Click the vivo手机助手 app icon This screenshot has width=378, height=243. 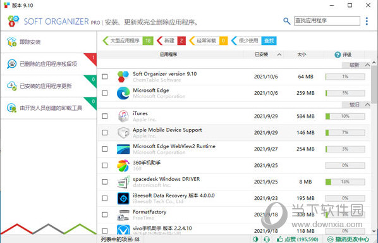click(x=123, y=230)
